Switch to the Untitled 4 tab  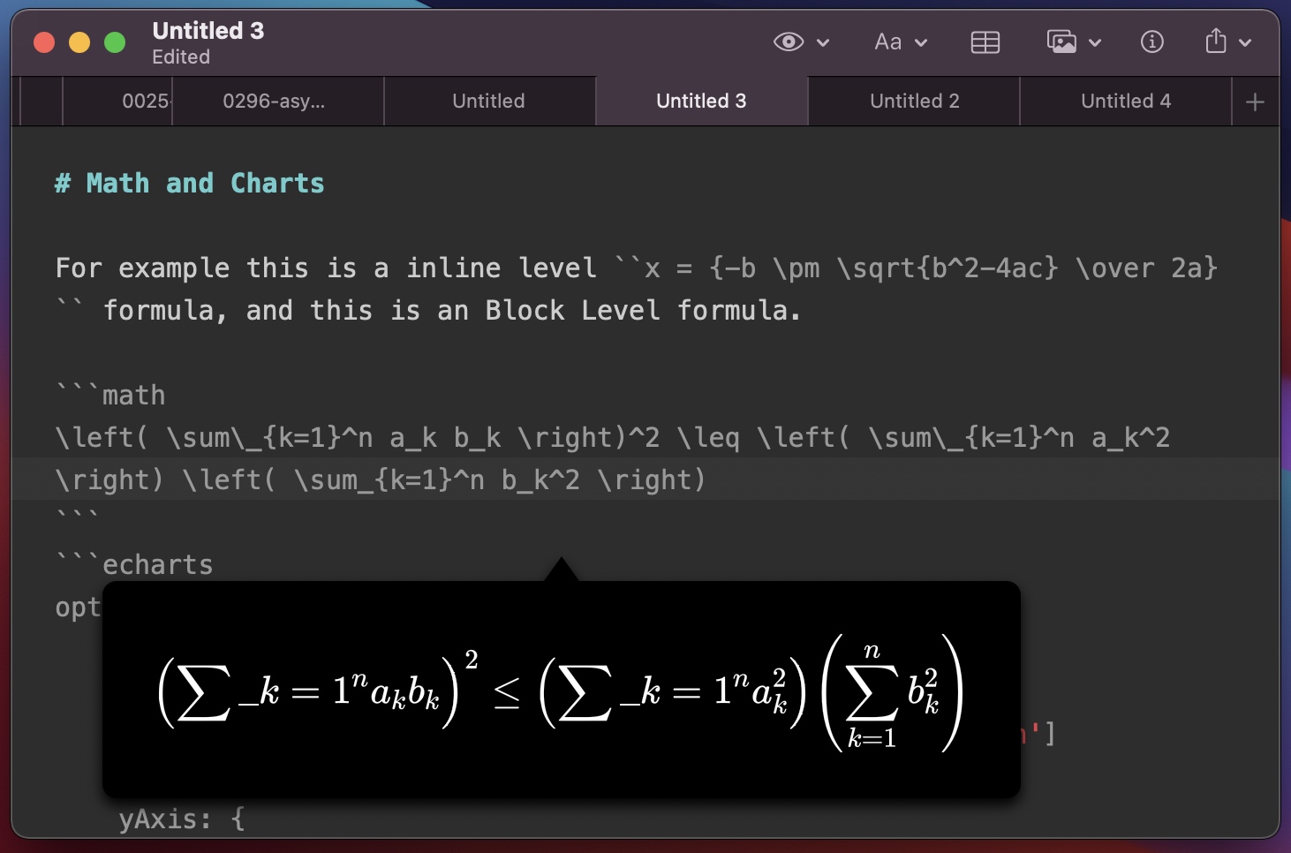pyautogui.click(x=1126, y=102)
